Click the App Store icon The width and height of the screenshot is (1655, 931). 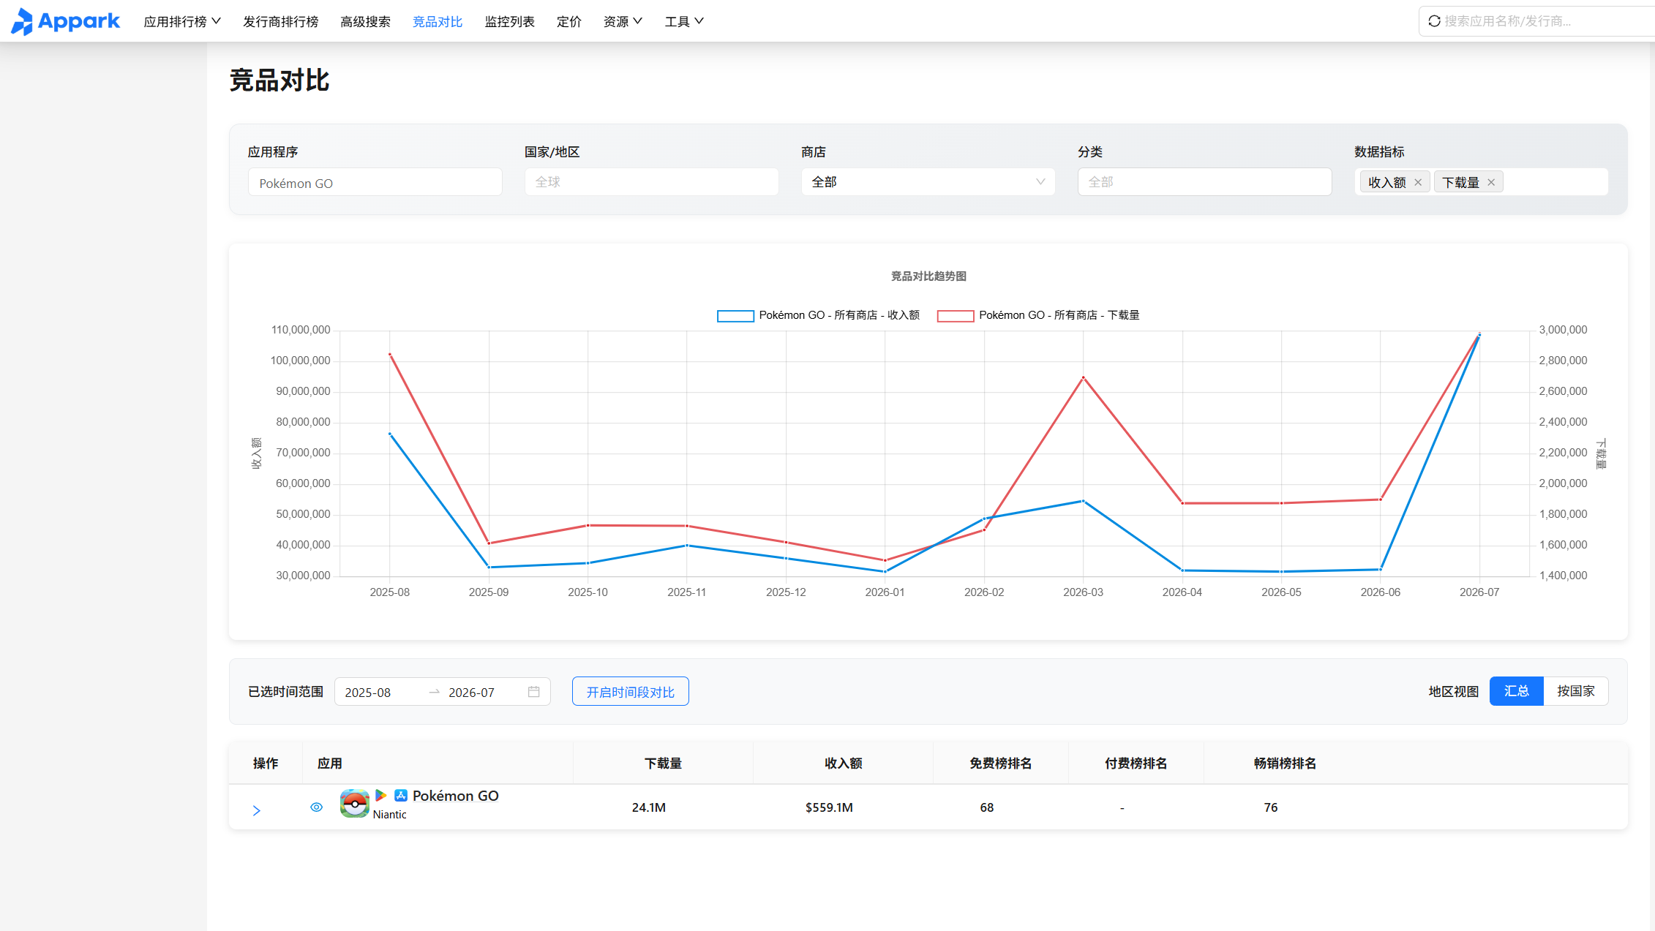click(x=401, y=795)
